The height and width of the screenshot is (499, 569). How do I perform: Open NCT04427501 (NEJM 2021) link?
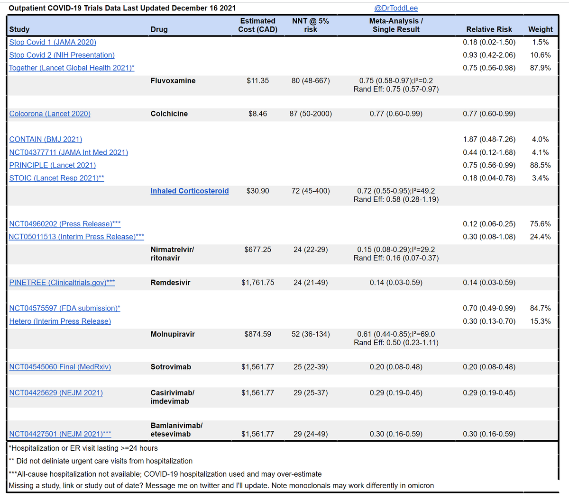click(x=60, y=434)
